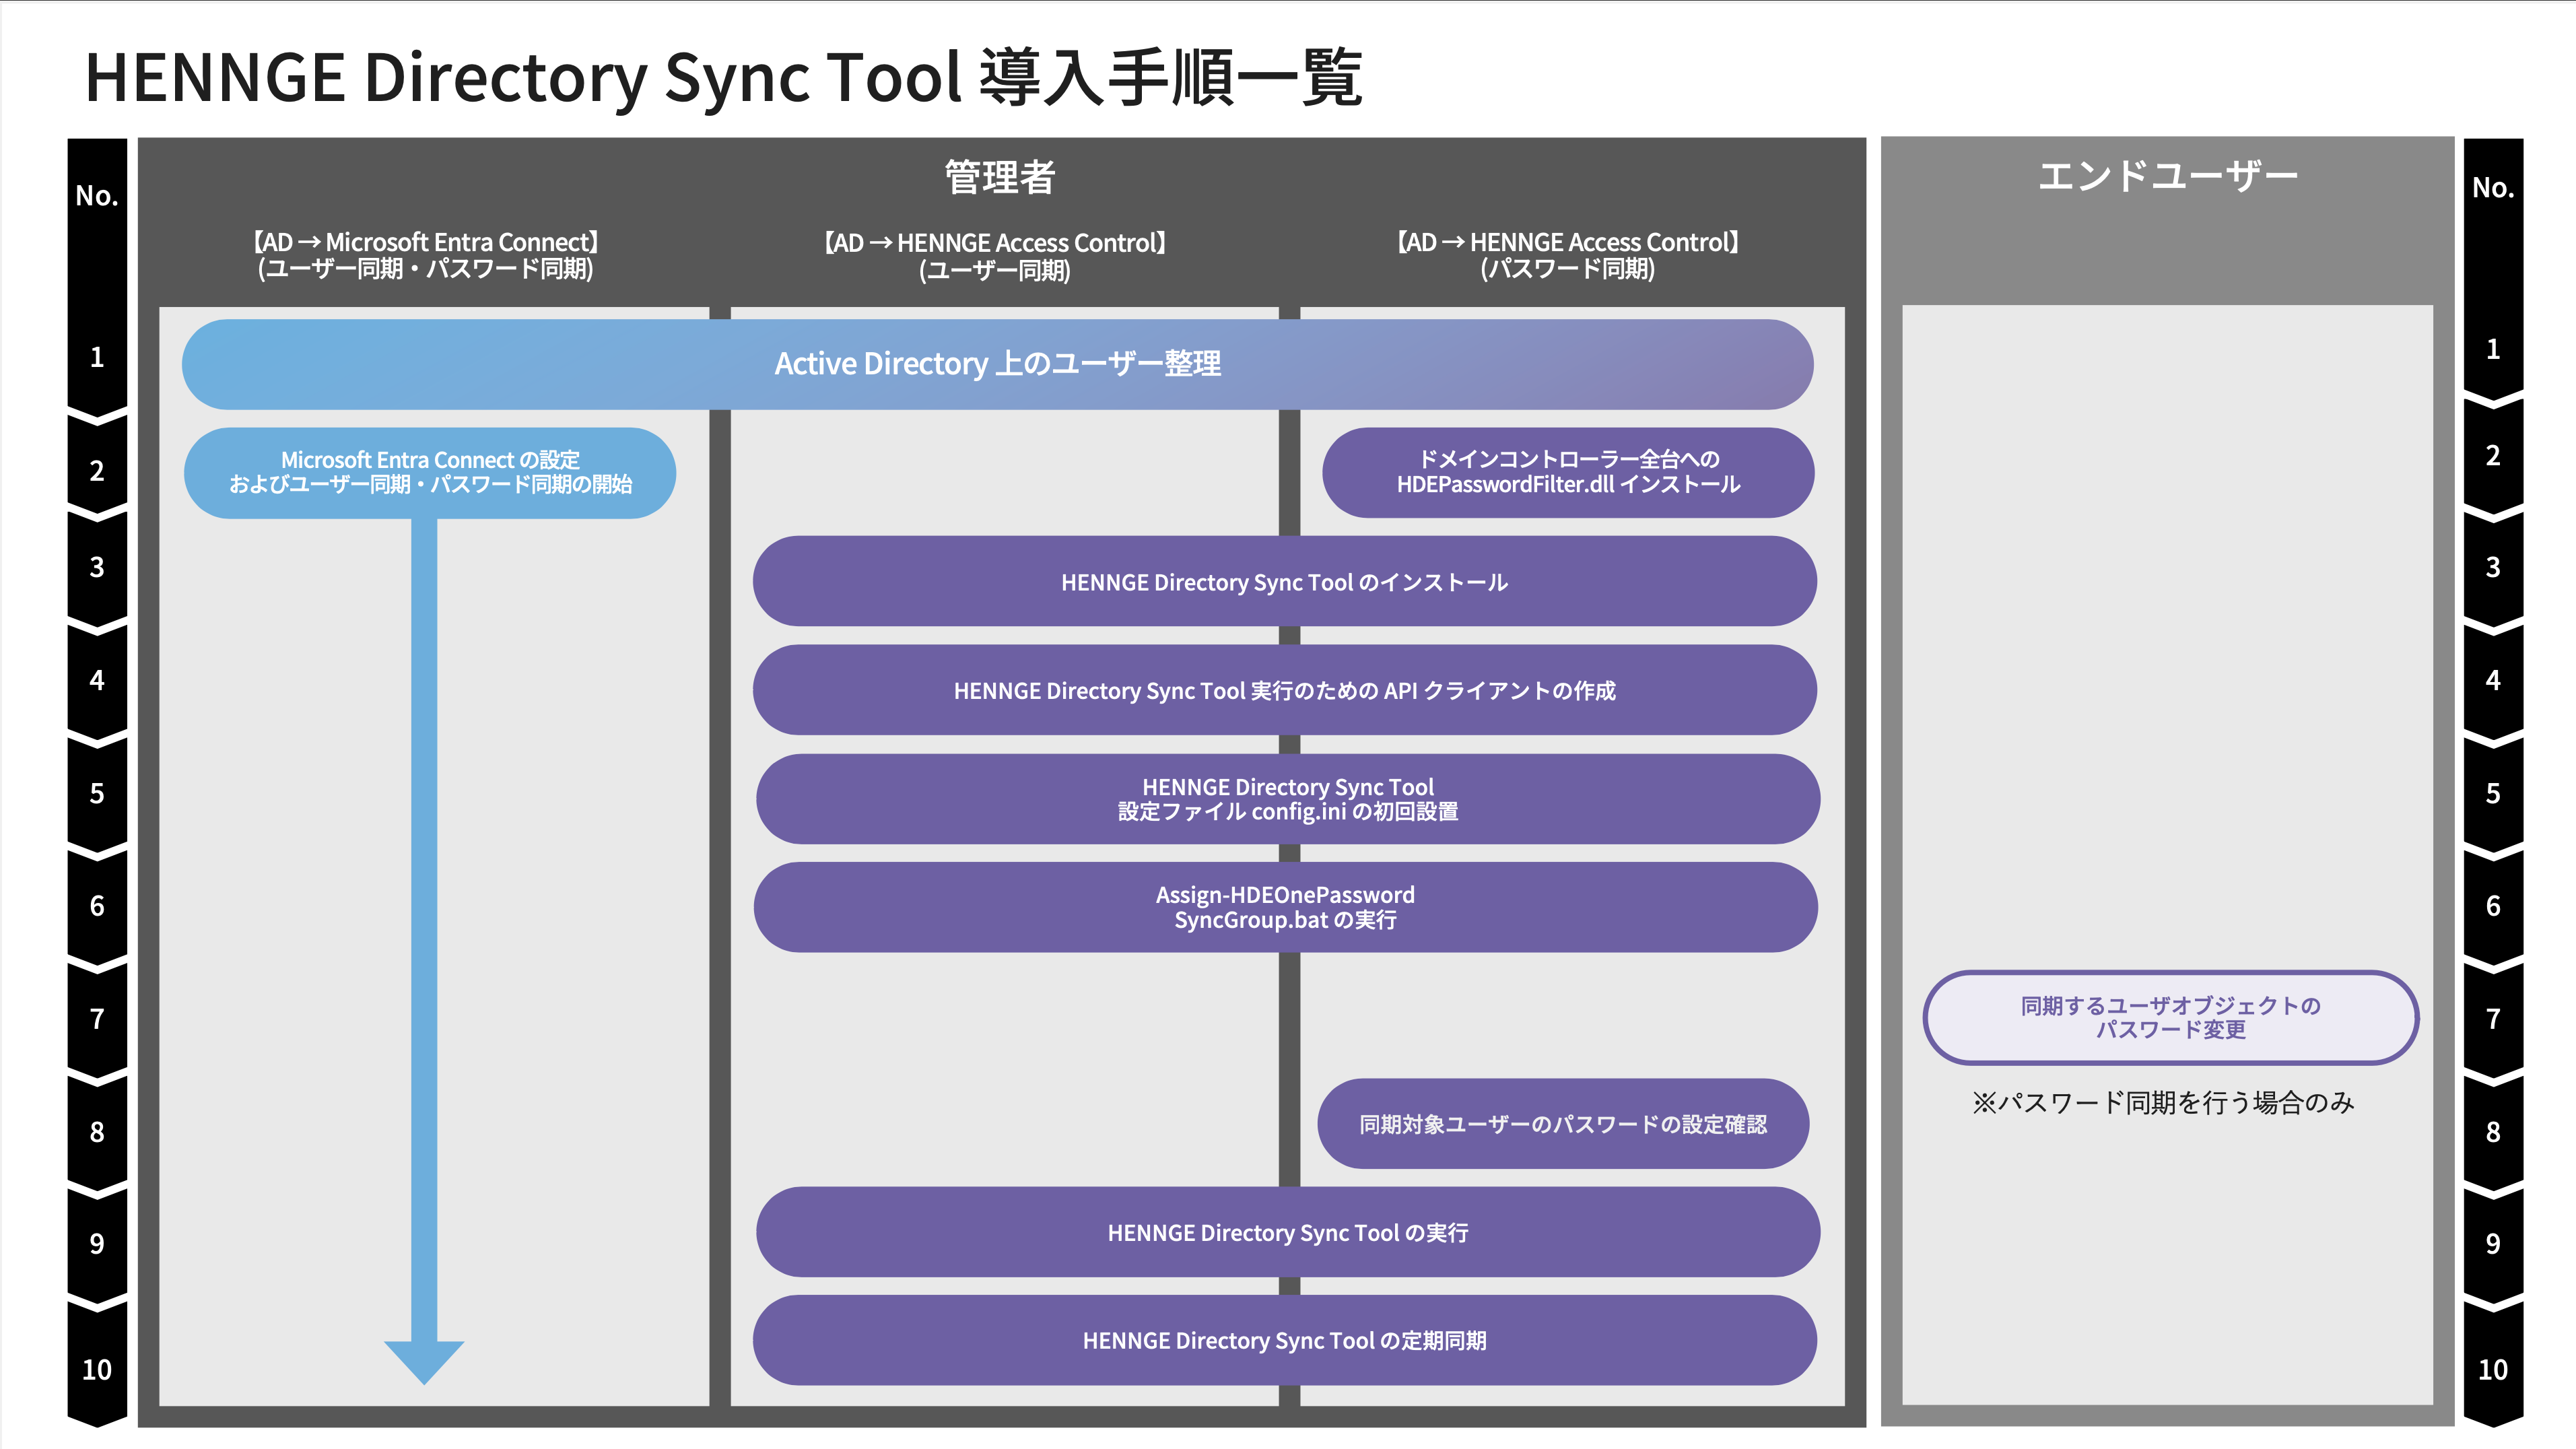Click the "Microsoft Entra Connect の設定" step
2576x1449 pixels.
point(430,472)
